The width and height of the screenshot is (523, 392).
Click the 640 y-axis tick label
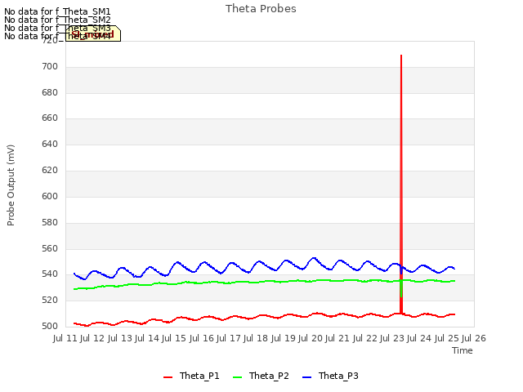50,144
